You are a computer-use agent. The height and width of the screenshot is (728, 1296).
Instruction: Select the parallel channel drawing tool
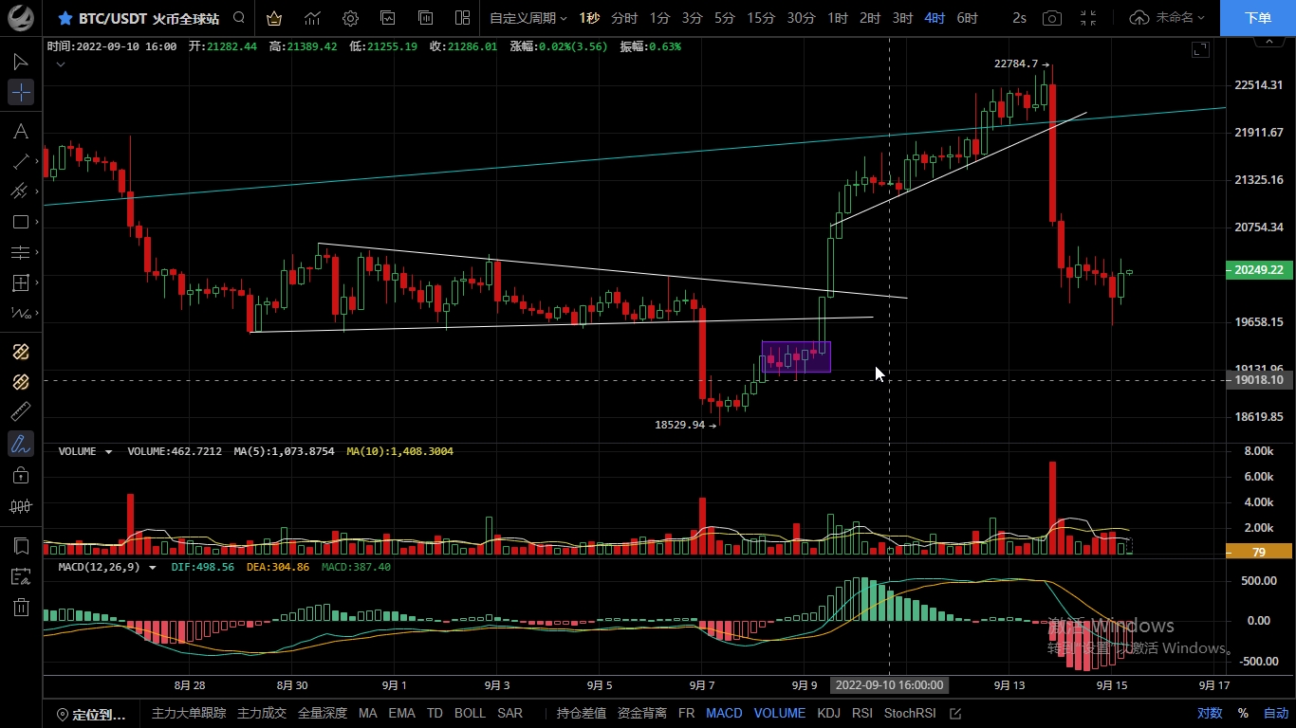[19, 191]
